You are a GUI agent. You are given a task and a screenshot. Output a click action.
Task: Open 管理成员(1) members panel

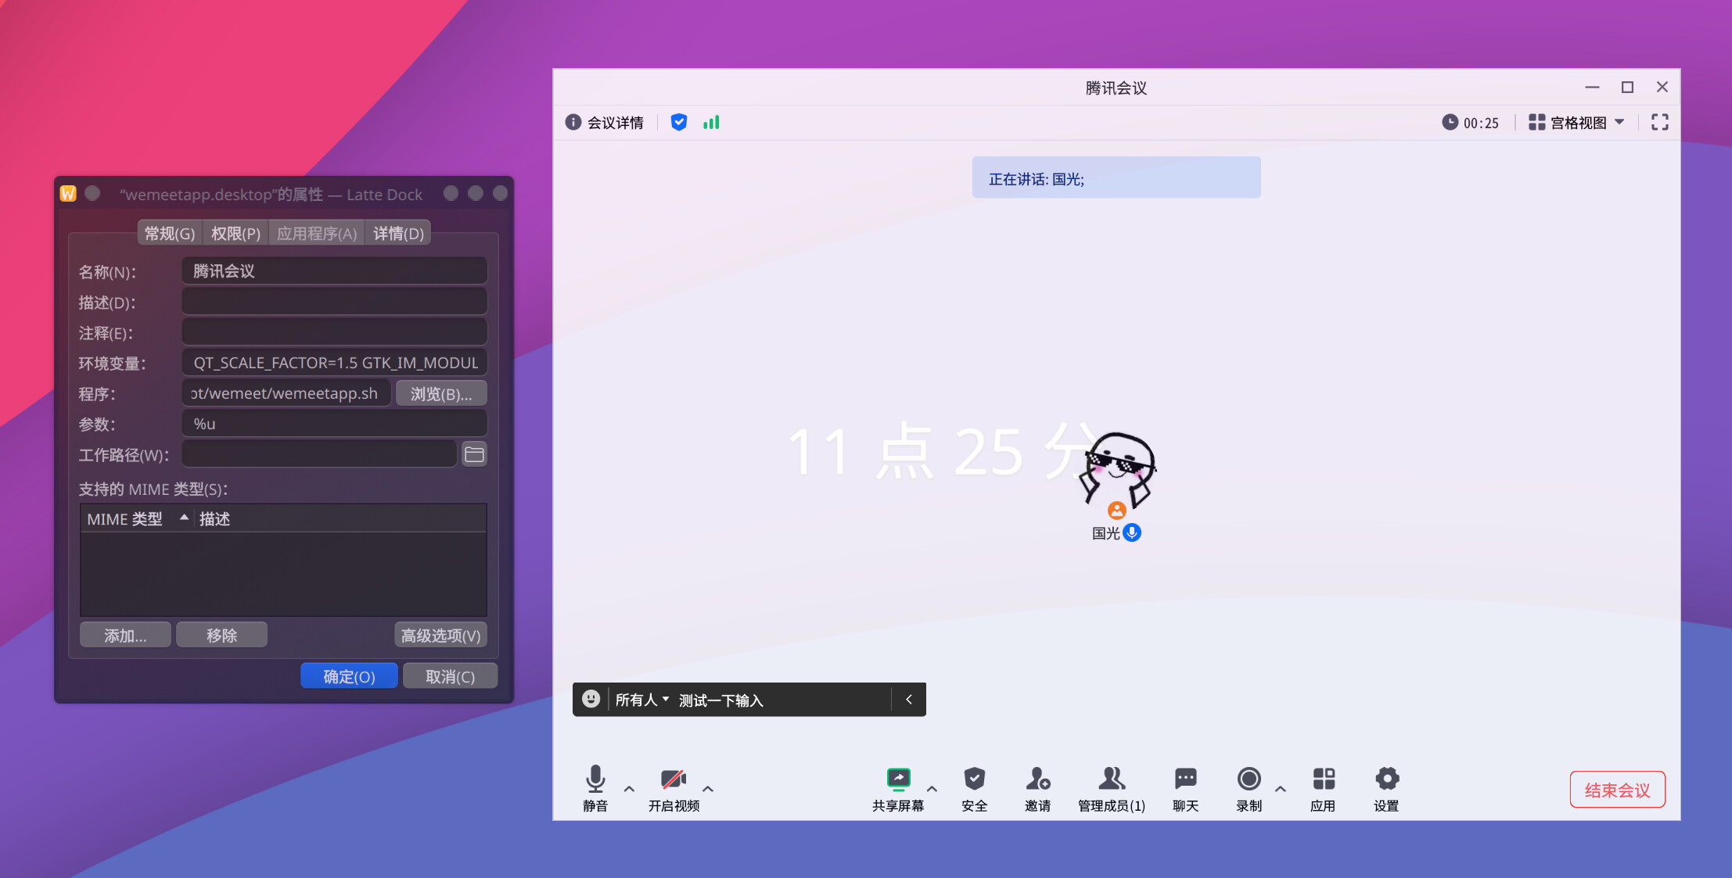[1111, 788]
